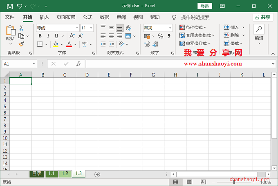Cut selection with the scissors icon
Image resolution: width=278 pixels, height=186 pixels.
pyautogui.click(x=21, y=28)
